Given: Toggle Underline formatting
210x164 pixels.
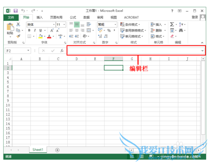Looking at the screenshot, I should 41,30.
